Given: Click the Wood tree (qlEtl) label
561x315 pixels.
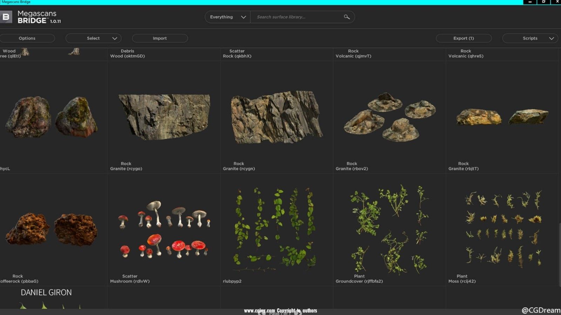Looking at the screenshot, I should click(10, 54).
